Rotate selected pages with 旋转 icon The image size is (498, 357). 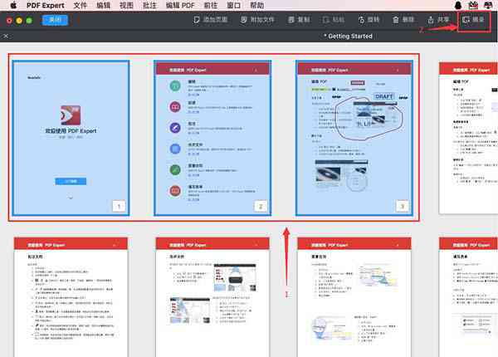tap(361, 20)
